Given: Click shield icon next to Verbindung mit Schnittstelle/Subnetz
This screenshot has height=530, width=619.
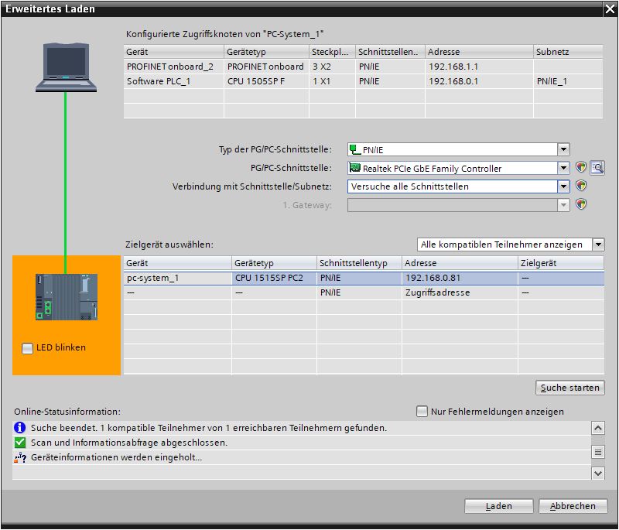Looking at the screenshot, I should 581,186.
